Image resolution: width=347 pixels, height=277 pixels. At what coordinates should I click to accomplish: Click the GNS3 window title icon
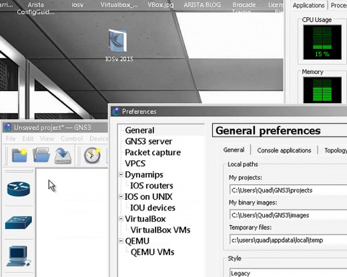[8, 127]
